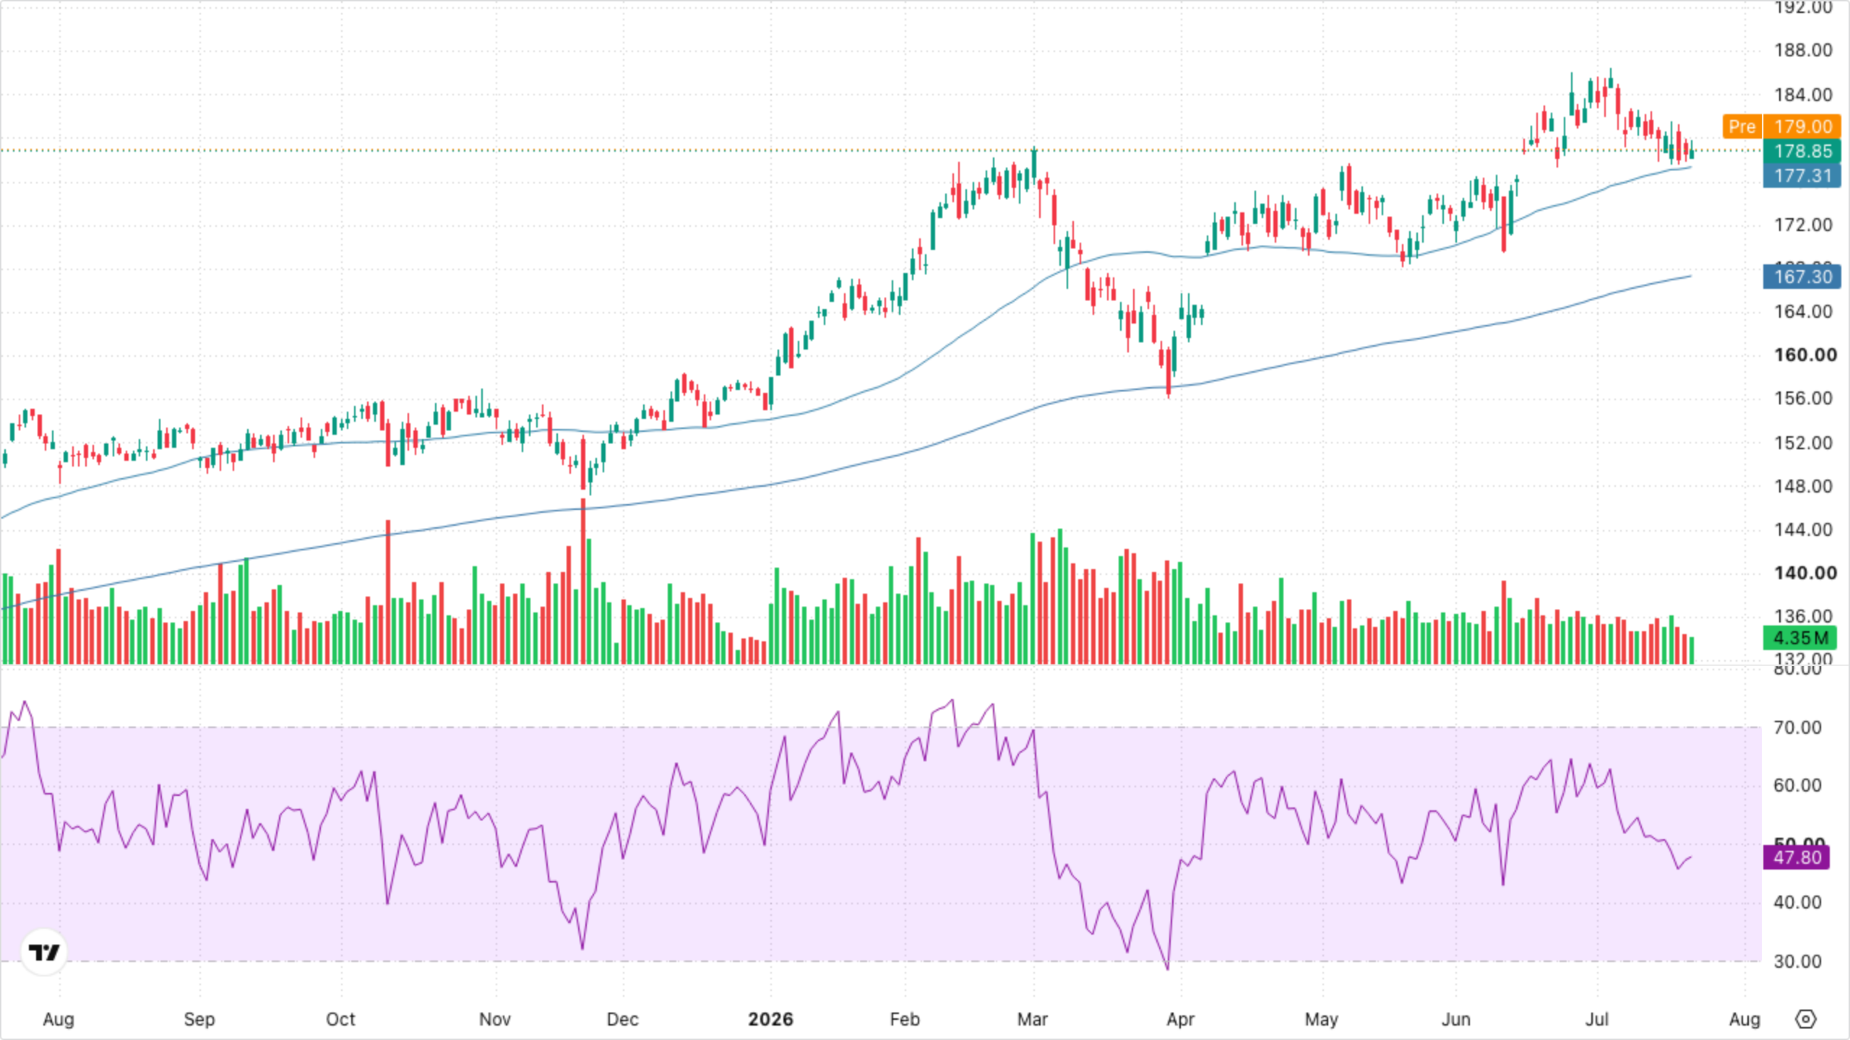Click the Mar time axis label

pos(1033,1019)
